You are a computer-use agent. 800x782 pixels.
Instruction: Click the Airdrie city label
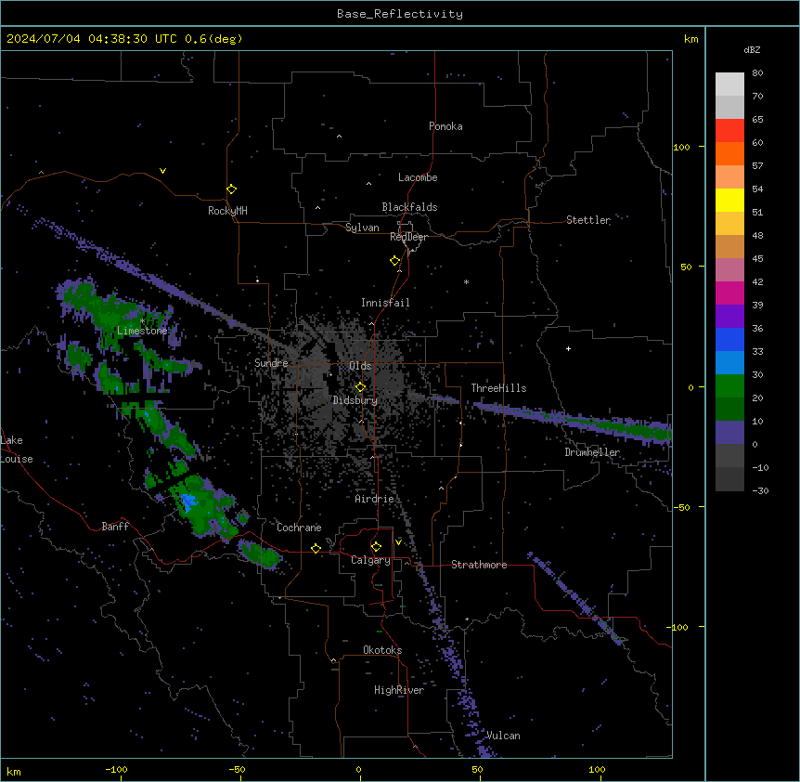374,499
